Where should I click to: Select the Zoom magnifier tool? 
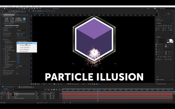coord(7,8)
